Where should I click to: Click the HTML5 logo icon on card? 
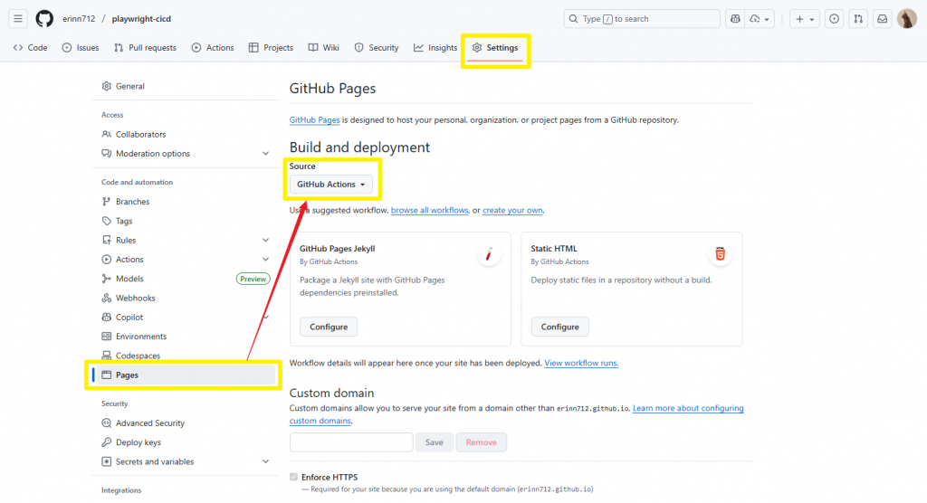720,254
